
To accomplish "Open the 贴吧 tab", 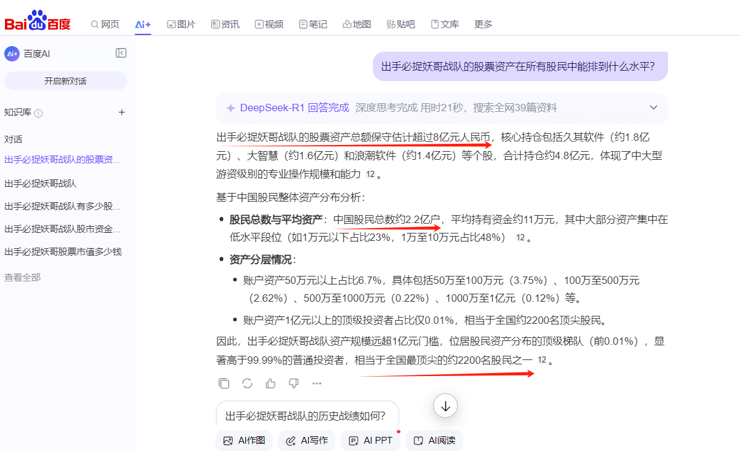I will (x=400, y=24).
